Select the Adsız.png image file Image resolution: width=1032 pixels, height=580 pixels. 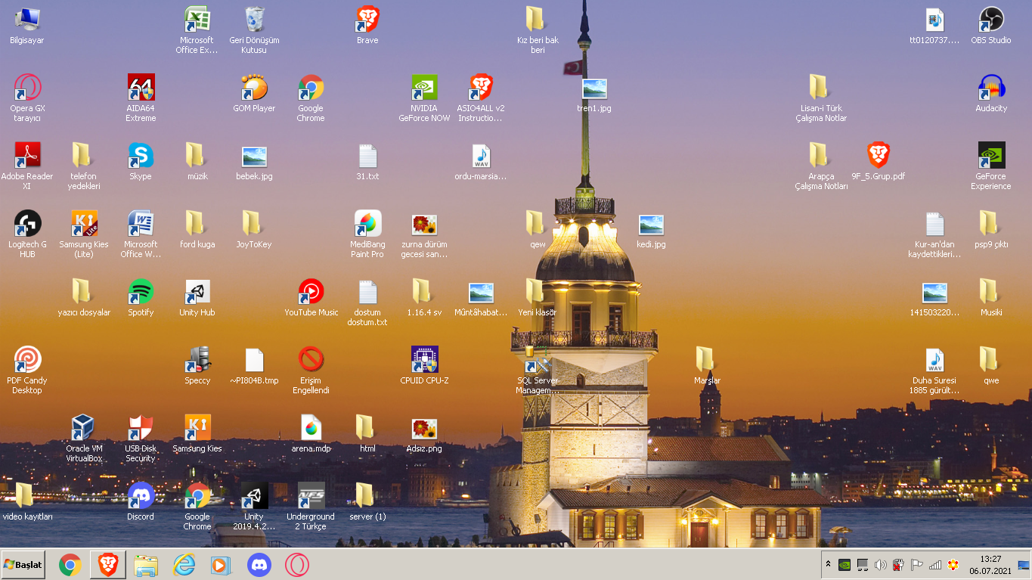[424, 429]
